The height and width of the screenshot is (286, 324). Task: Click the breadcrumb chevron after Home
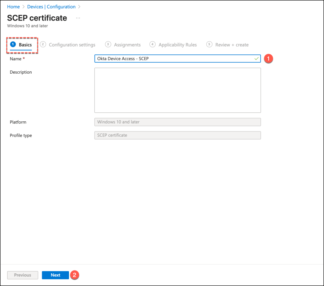23,7
